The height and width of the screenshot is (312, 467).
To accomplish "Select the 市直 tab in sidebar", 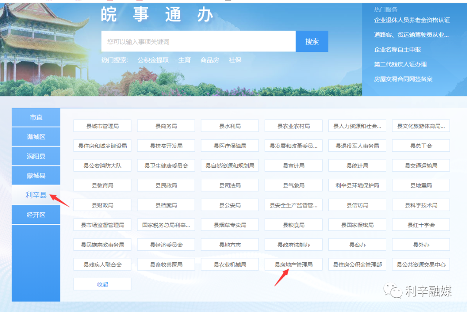I will 36,118.
